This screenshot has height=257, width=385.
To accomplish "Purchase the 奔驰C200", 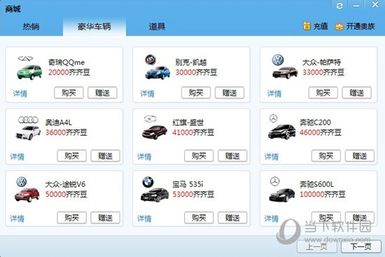I will 326,155.
